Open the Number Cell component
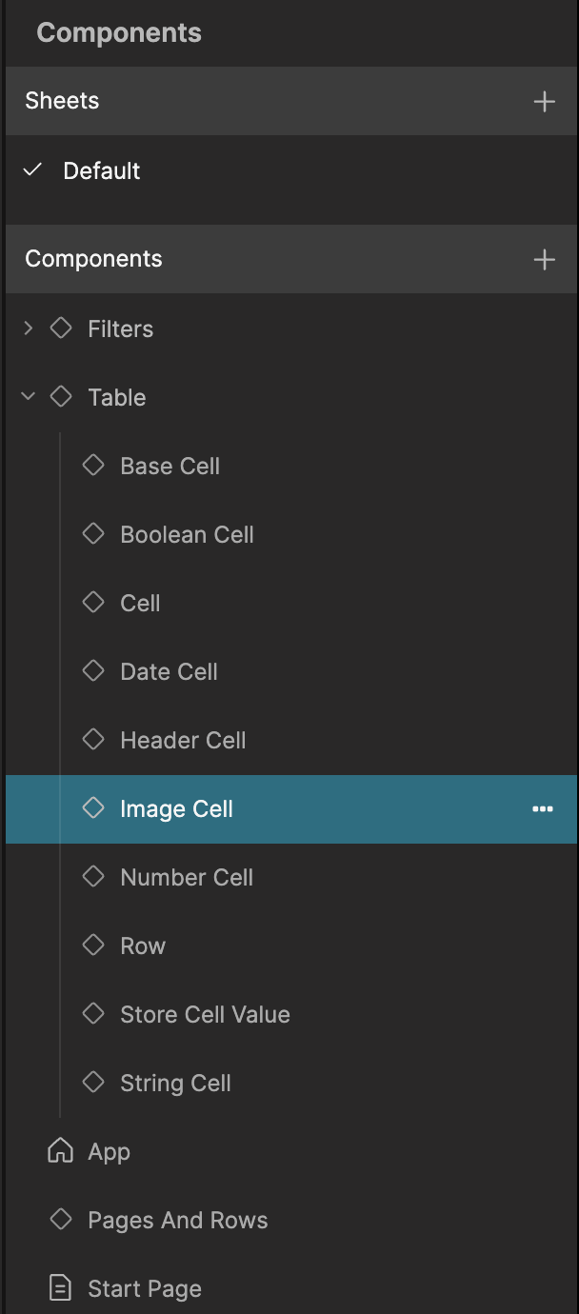 (x=187, y=878)
